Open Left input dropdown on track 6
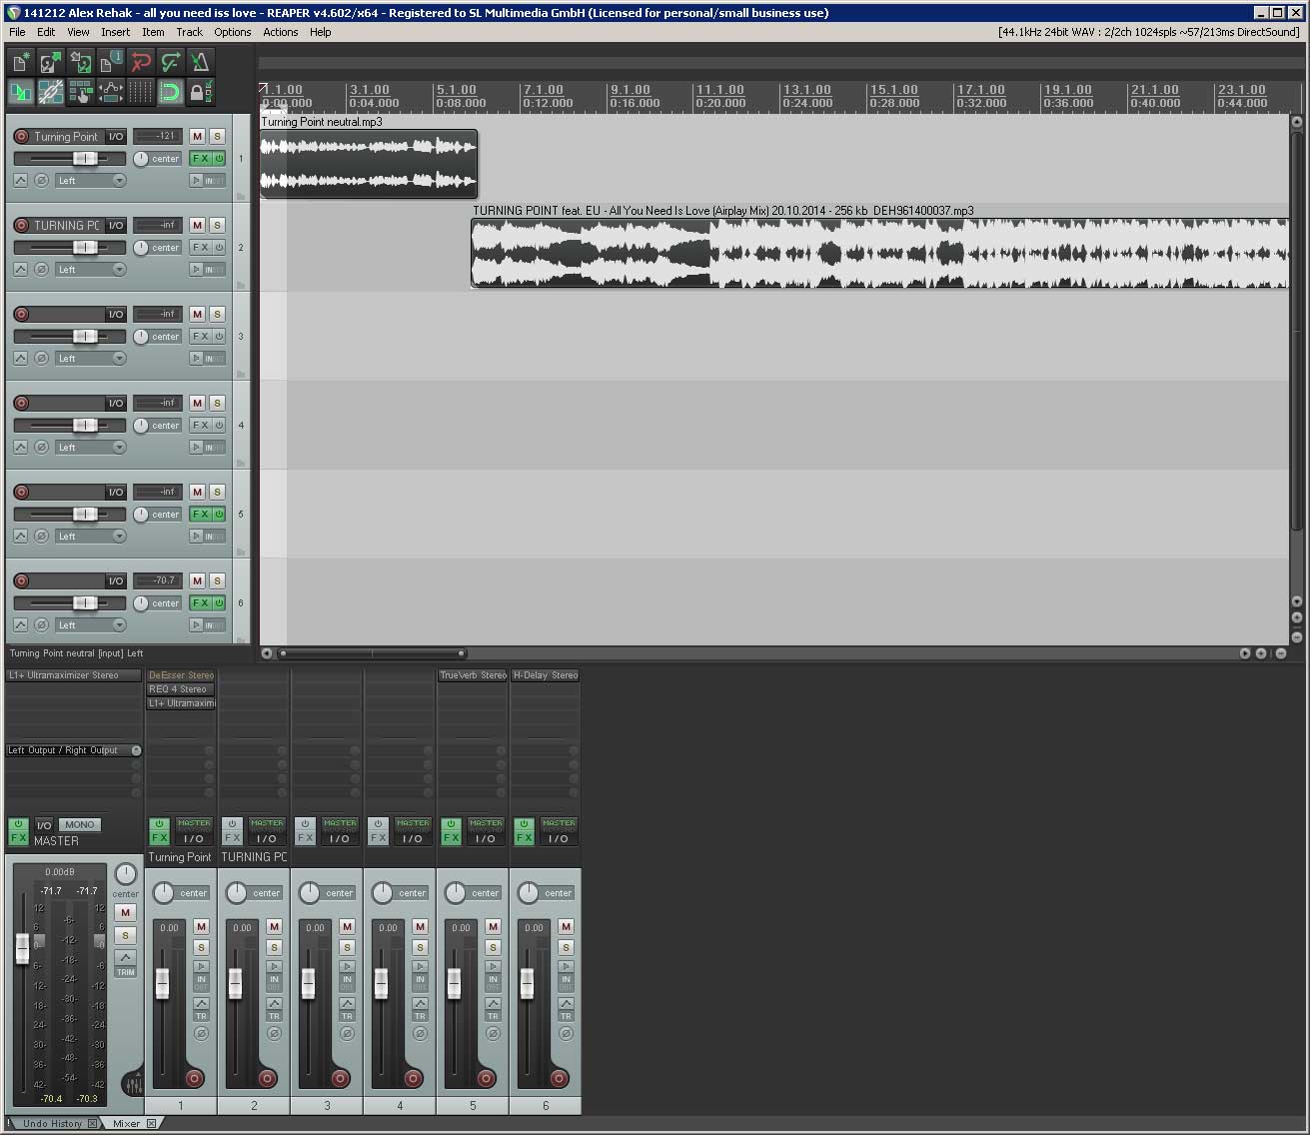 pyautogui.click(x=90, y=625)
